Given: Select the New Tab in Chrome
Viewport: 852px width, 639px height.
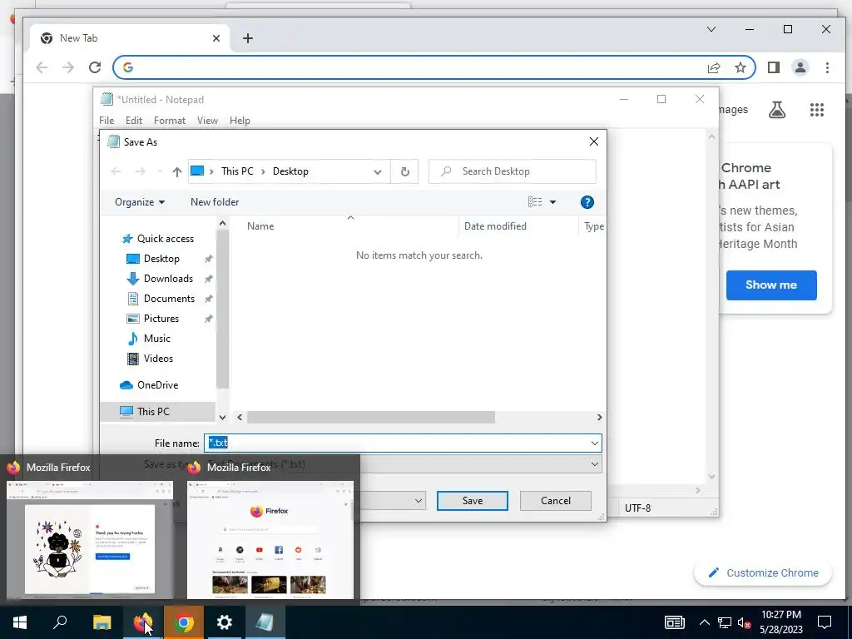Looking at the screenshot, I should pyautogui.click(x=131, y=38).
